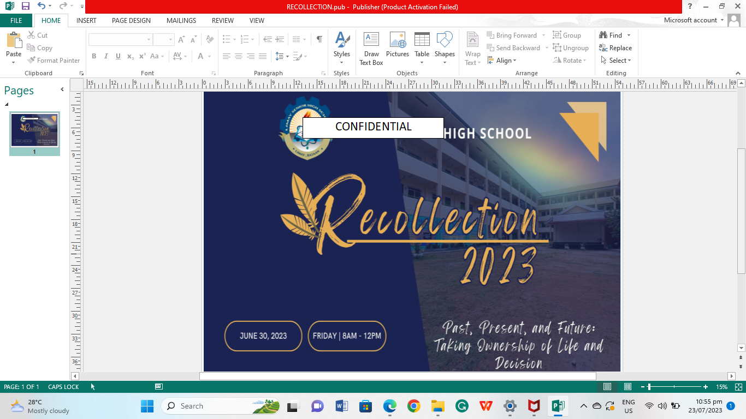Viewport: 746px width, 419px height.
Task: Open the FILE tab
Action: pos(16,21)
